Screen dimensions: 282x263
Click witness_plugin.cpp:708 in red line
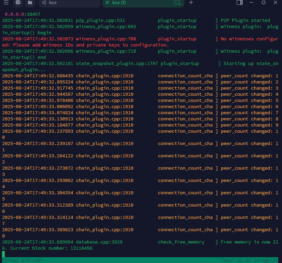point(106,39)
